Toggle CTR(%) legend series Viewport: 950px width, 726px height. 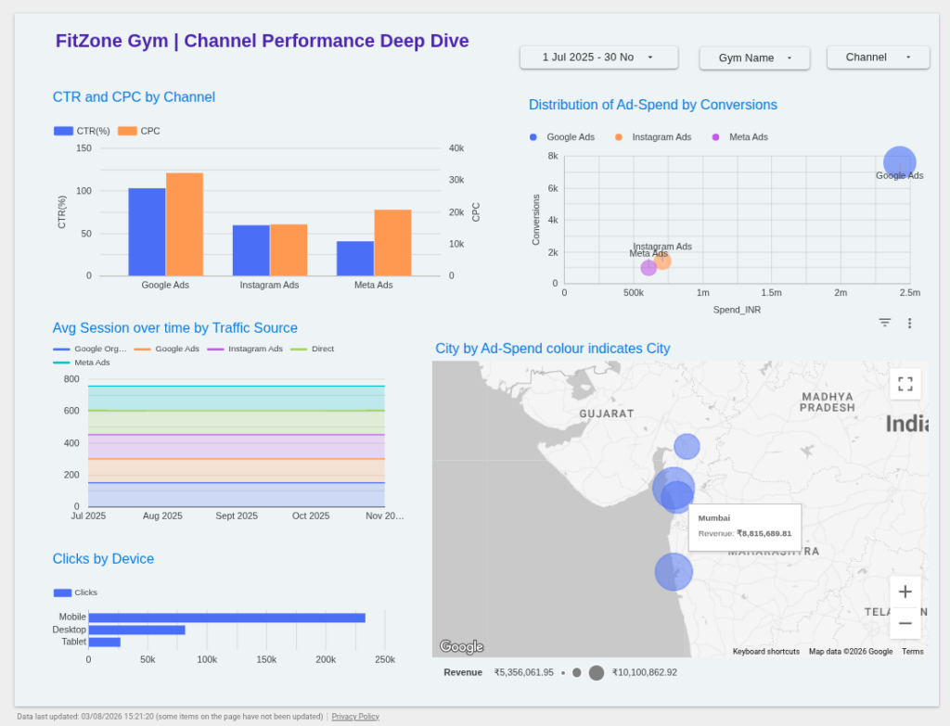point(82,131)
